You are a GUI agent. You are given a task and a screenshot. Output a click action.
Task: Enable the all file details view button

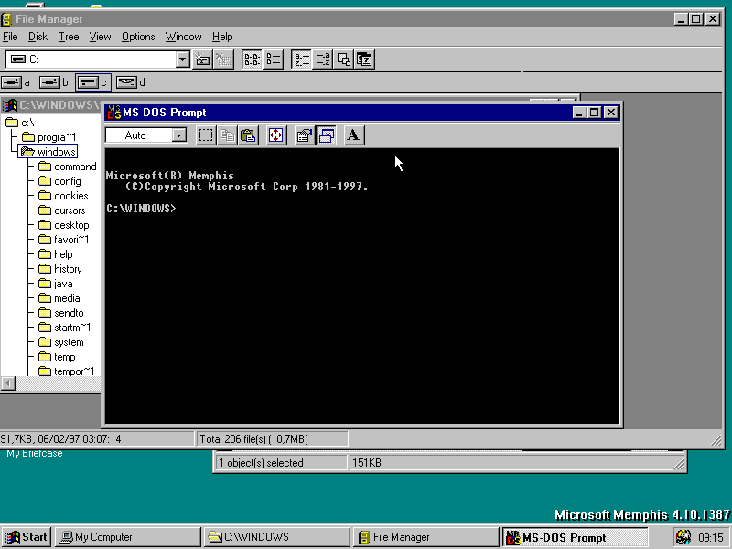(x=273, y=59)
